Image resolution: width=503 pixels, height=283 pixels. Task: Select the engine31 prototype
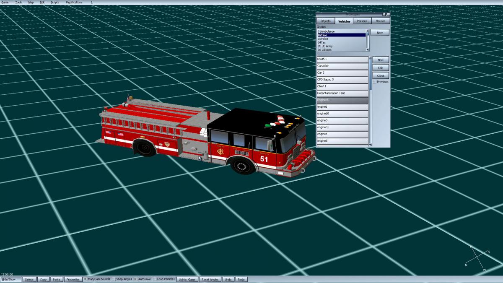point(342,127)
